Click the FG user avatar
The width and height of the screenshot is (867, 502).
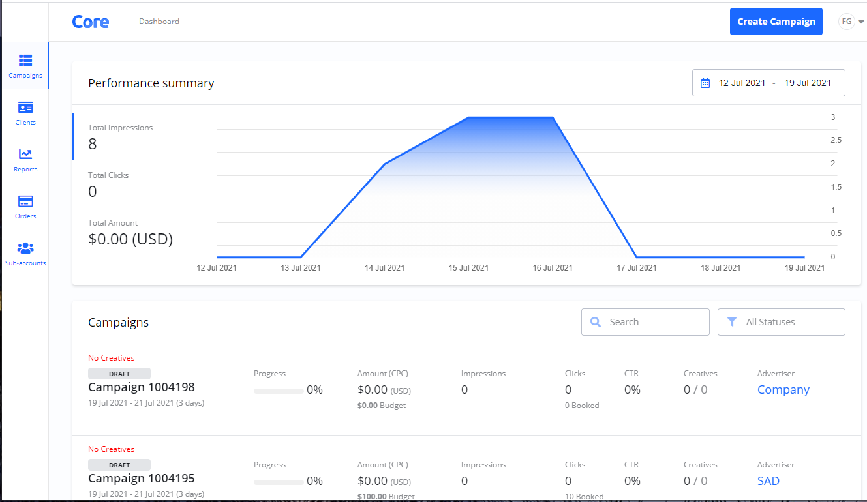tap(847, 22)
